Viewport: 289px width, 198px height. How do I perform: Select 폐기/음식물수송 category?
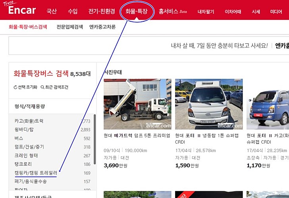[x=31, y=181]
